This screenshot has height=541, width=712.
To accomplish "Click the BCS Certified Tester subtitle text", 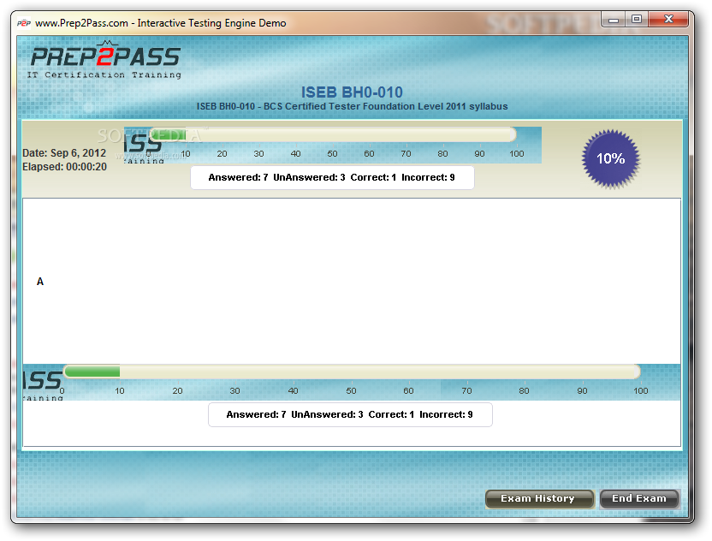I will [352, 106].
